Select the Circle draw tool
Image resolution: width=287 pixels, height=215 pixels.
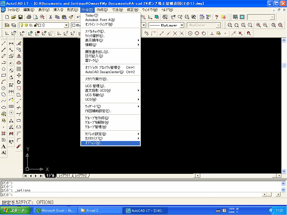[x=3, y=88]
